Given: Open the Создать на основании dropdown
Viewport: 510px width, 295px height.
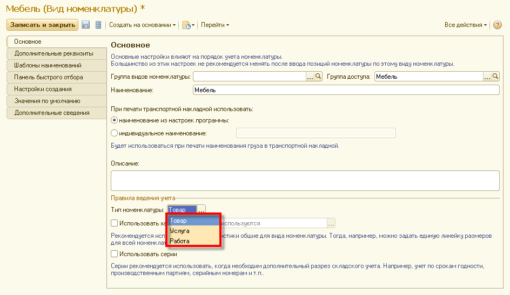Looking at the screenshot, I should (142, 25).
